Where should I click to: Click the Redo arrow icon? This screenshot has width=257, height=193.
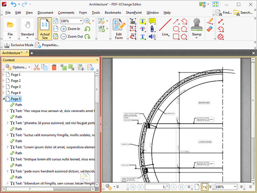[x=24, y=4]
